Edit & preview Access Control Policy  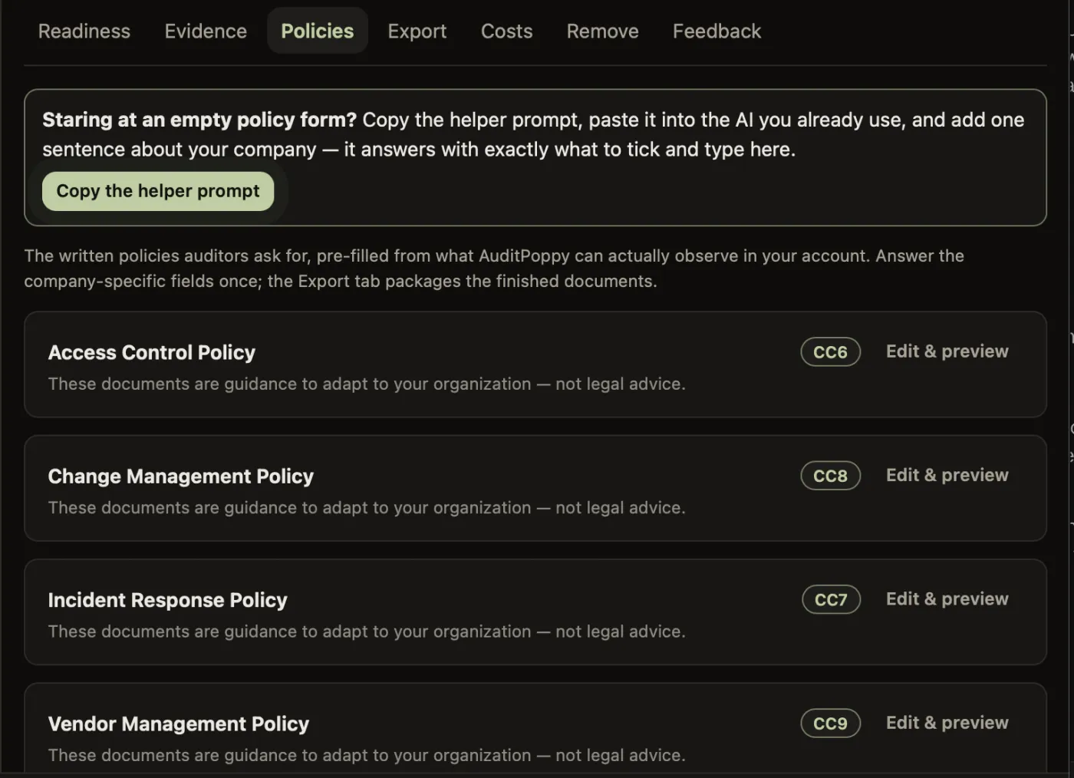[947, 351]
